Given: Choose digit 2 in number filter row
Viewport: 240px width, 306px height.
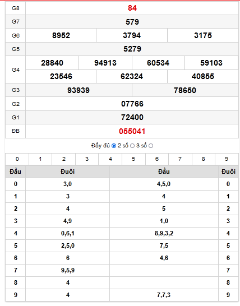Looking at the screenshot, I should pos(64,159).
